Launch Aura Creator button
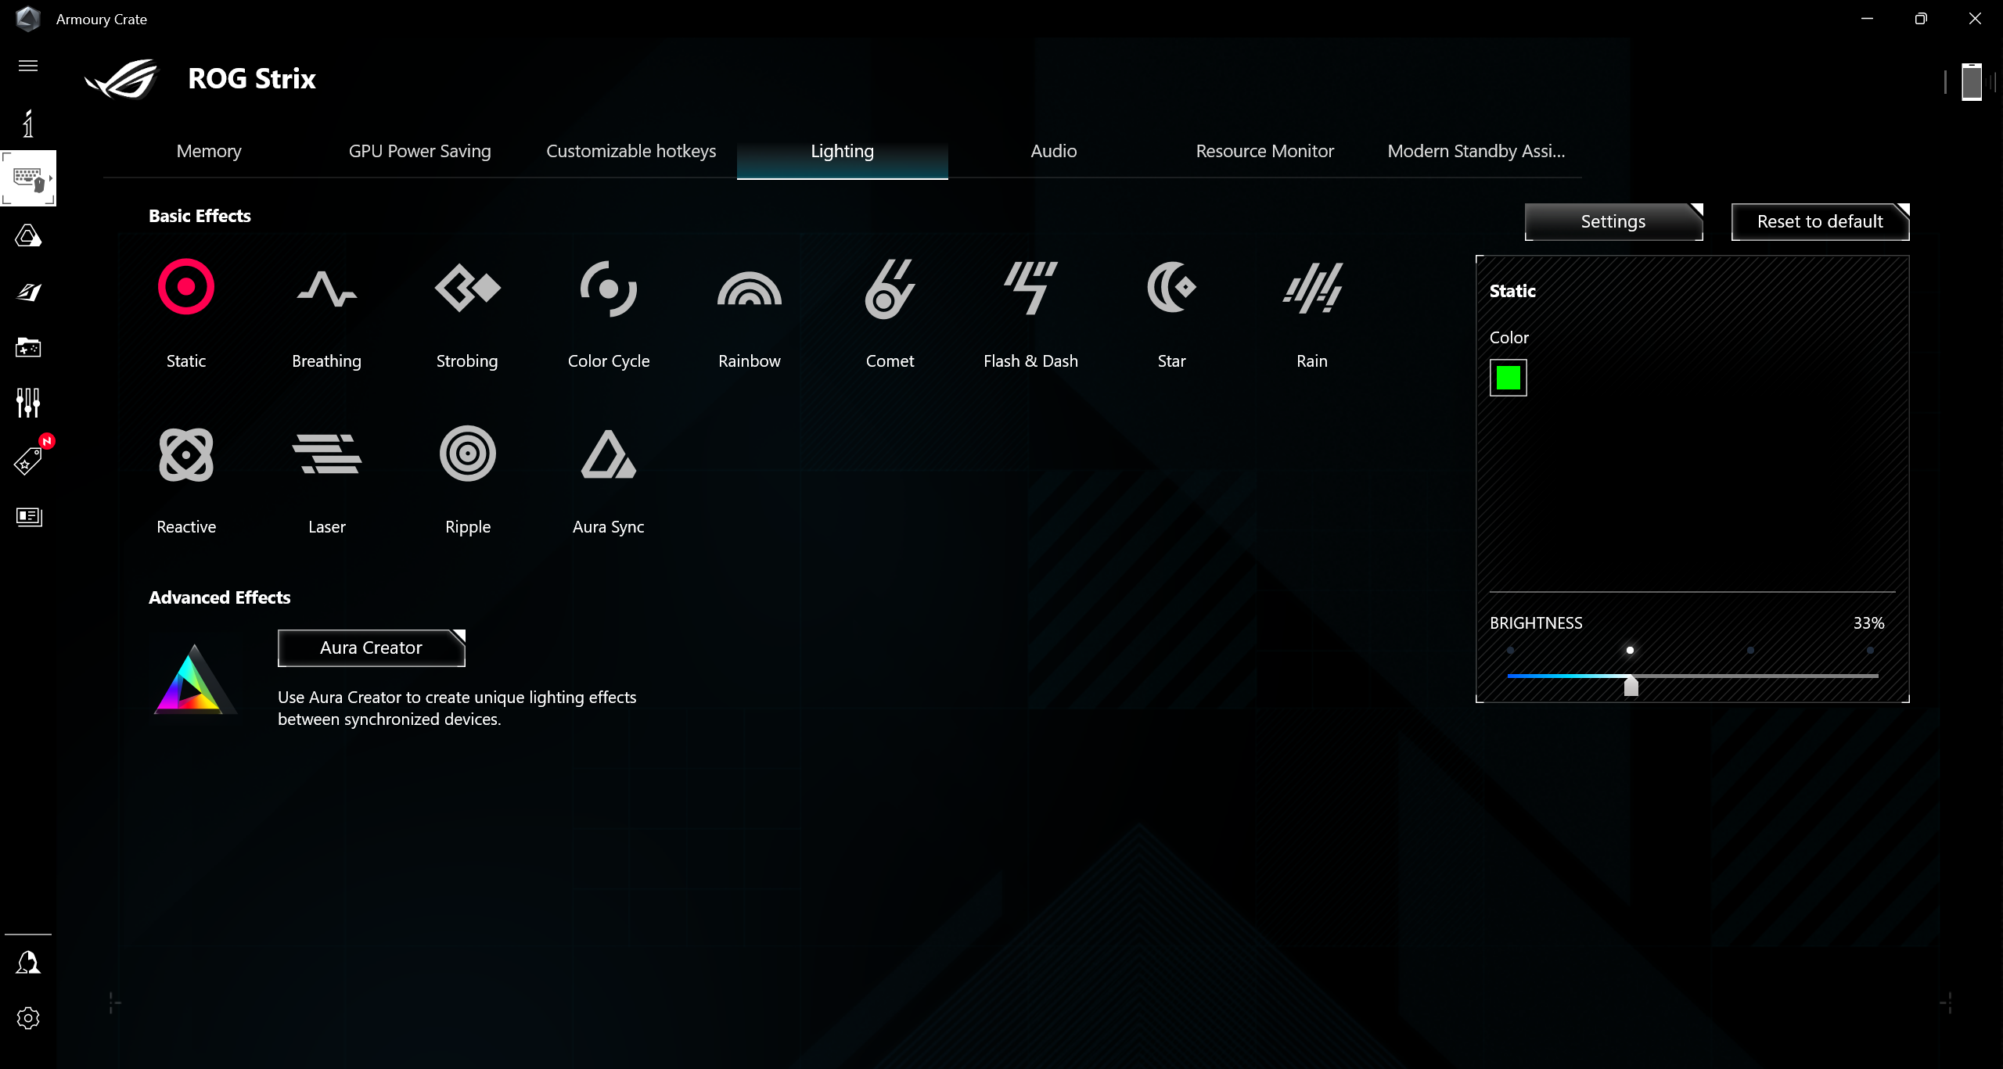 [x=371, y=647]
